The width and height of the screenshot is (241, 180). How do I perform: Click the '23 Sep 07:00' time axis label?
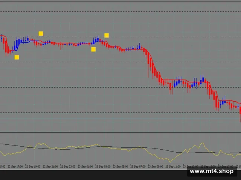pyautogui.click(x=138, y=166)
